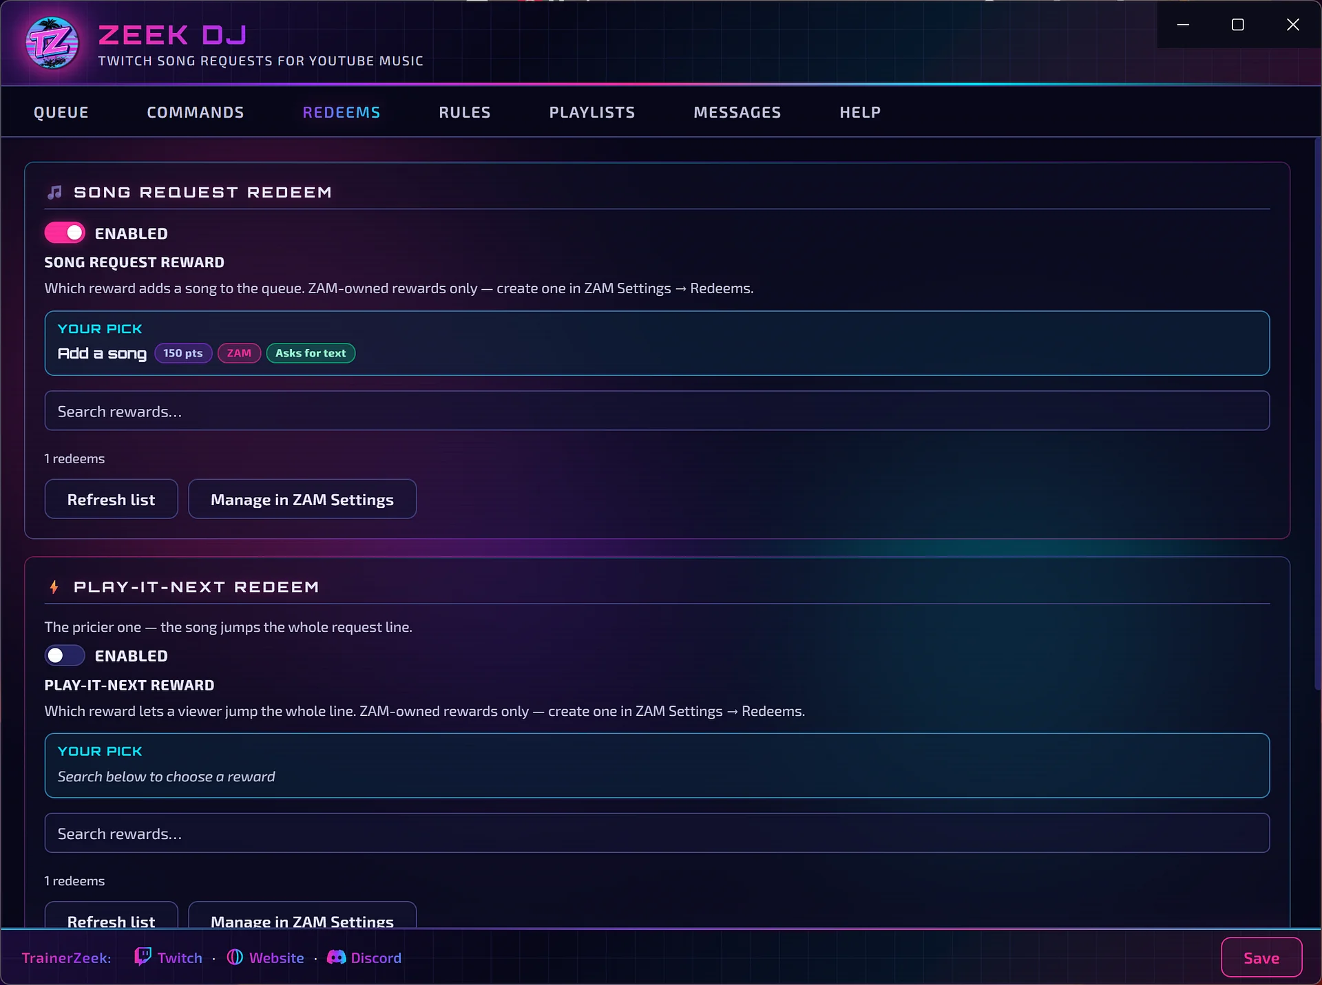Click the 'Asks for text' badge
Screen dimensions: 1322x985
[x=311, y=353]
